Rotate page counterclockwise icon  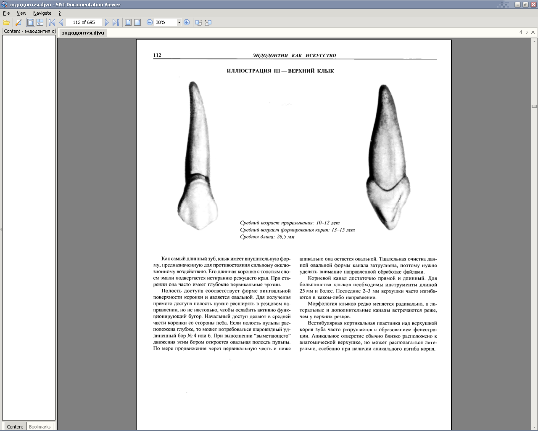pos(208,22)
